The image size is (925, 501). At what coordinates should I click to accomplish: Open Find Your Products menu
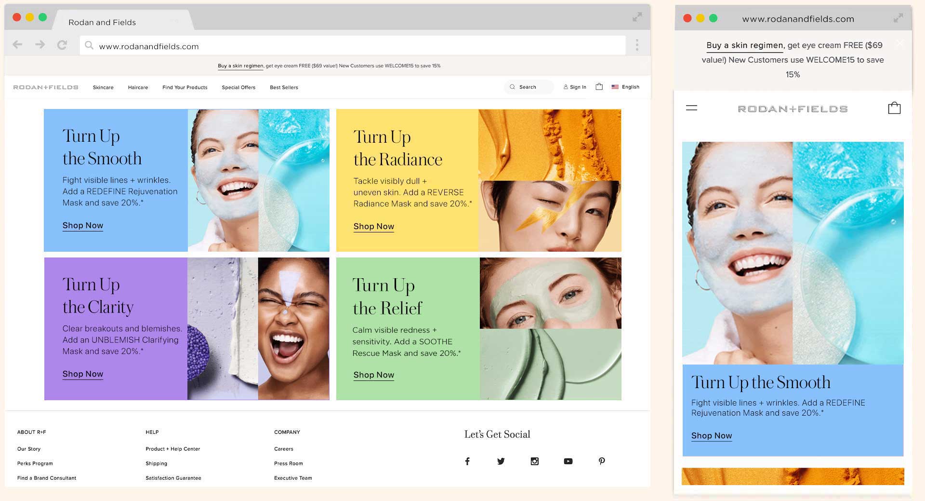click(x=185, y=87)
